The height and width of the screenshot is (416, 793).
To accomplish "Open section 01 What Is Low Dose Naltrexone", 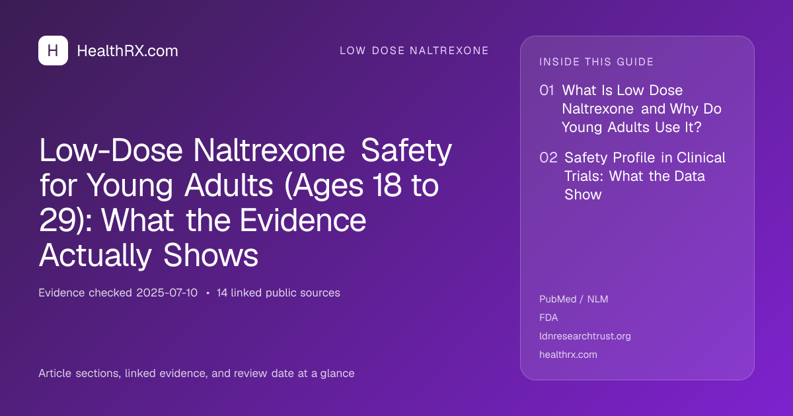I will pyautogui.click(x=631, y=109).
